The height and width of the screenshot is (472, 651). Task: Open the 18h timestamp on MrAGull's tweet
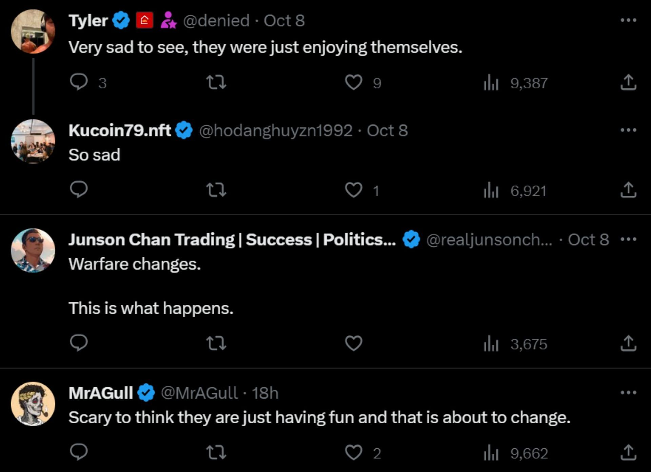coord(265,393)
